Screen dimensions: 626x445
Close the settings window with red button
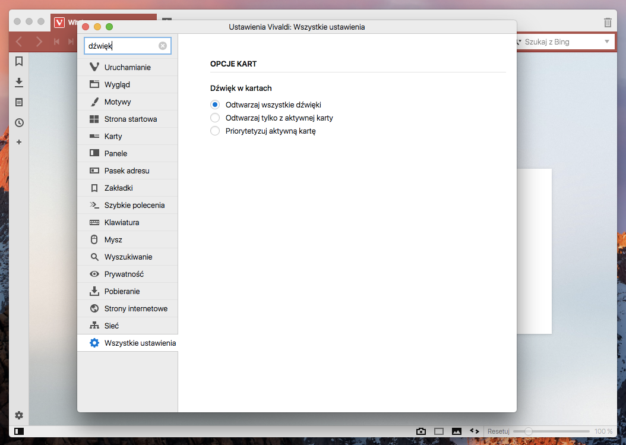pos(86,27)
